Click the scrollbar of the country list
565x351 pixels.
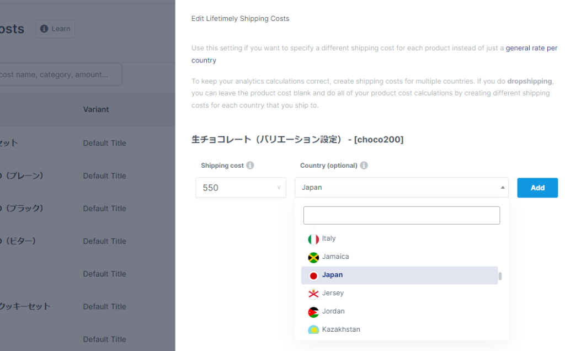[501, 275]
